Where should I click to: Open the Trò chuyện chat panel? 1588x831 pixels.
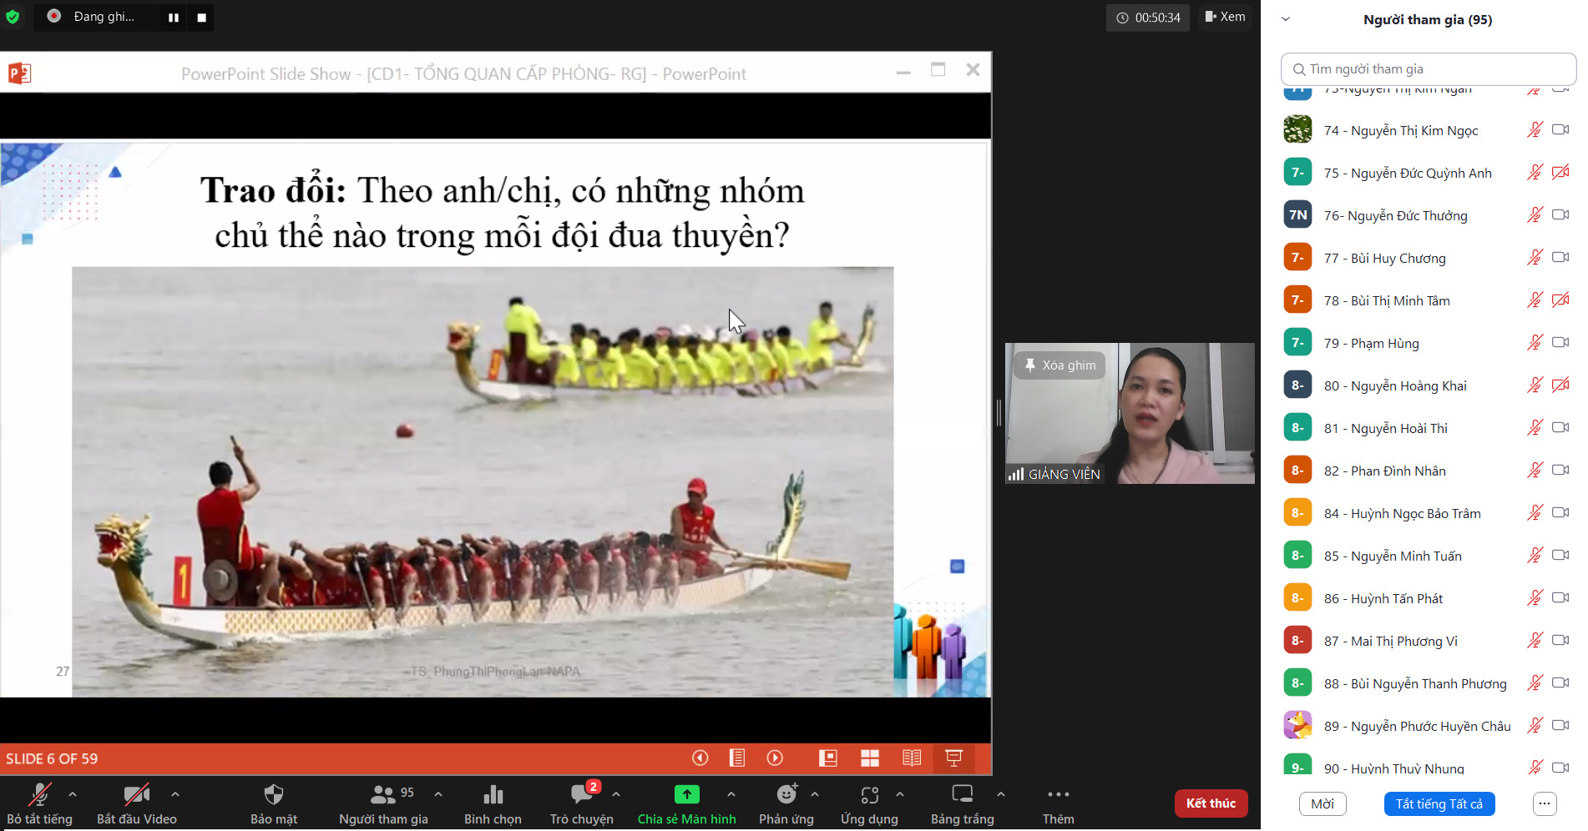pyautogui.click(x=581, y=803)
